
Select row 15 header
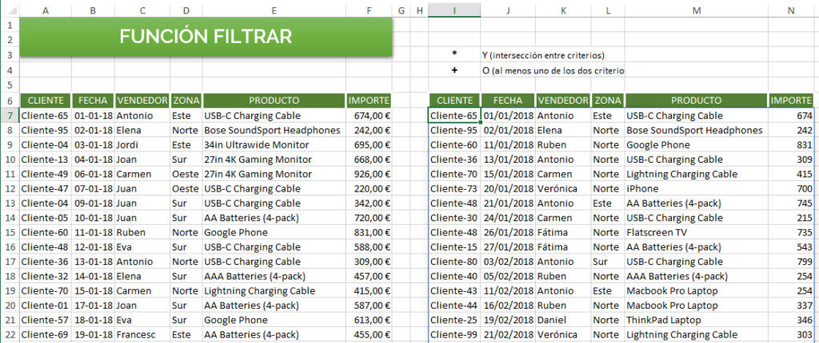[10, 232]
